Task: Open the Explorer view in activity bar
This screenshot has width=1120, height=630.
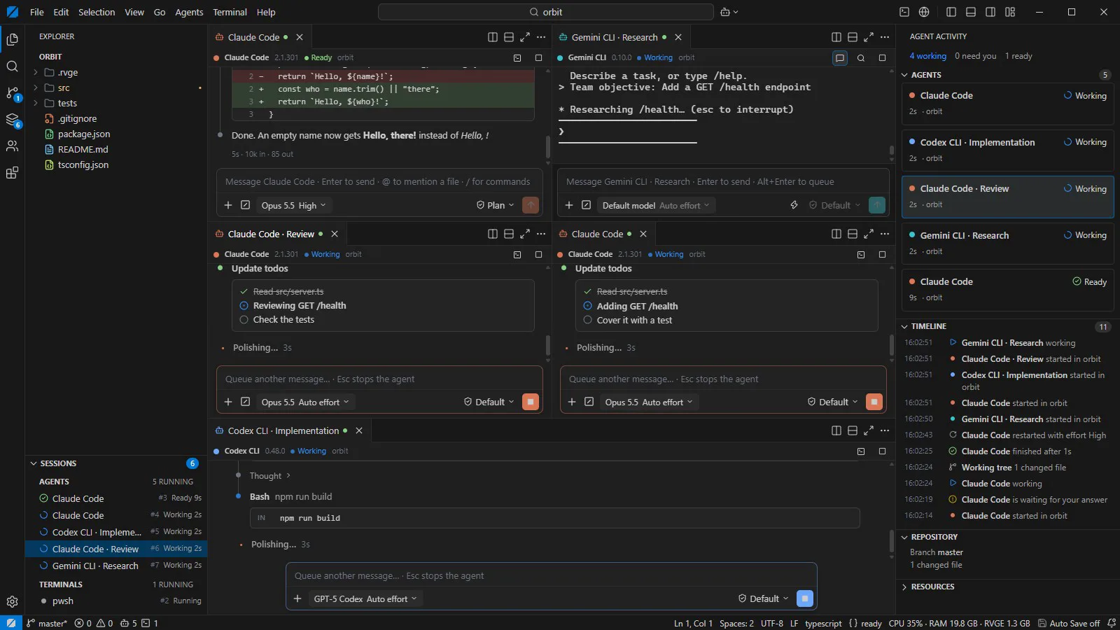Action: (12, 39)
